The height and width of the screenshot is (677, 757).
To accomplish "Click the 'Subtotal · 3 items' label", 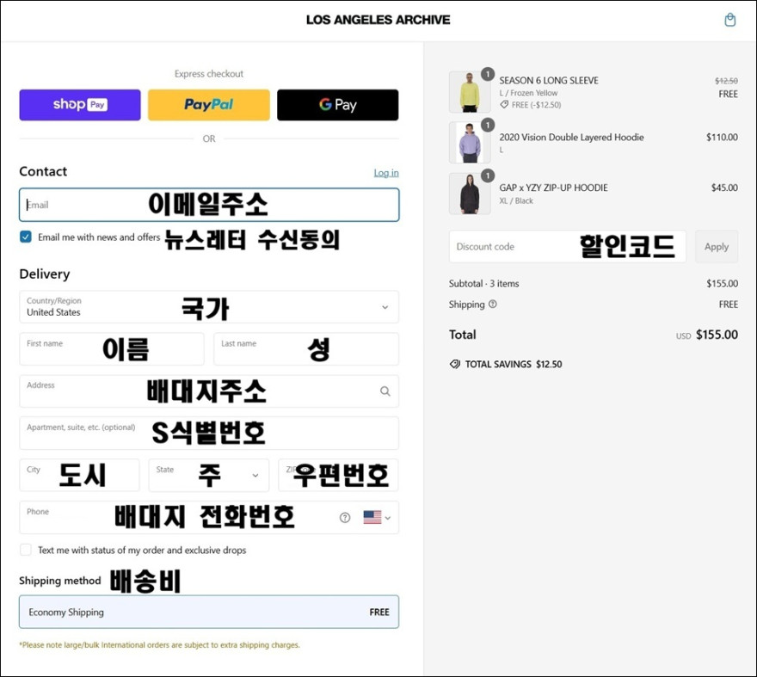I will point(483,284).
